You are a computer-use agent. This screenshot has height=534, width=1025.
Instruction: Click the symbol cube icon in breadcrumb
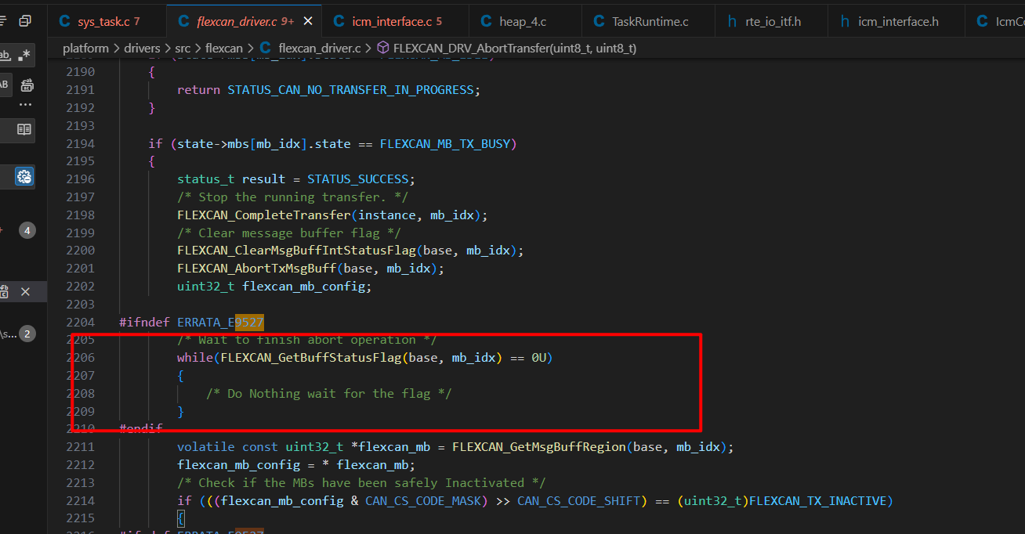tap(383, 49)
